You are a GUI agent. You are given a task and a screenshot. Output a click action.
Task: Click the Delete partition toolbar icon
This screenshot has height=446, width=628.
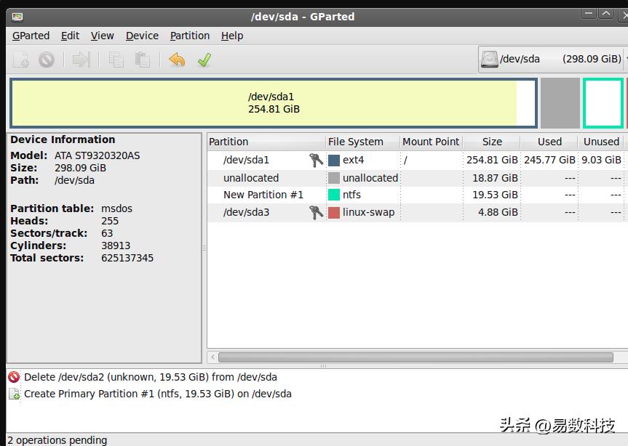[47, 60]
